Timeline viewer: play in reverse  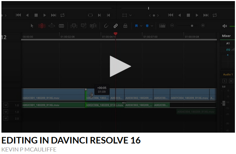(x=180, y=15)
